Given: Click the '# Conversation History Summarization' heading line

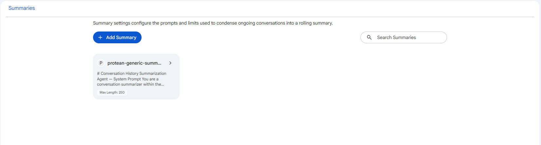Looking at the screenshot, I should coord(132,73).
